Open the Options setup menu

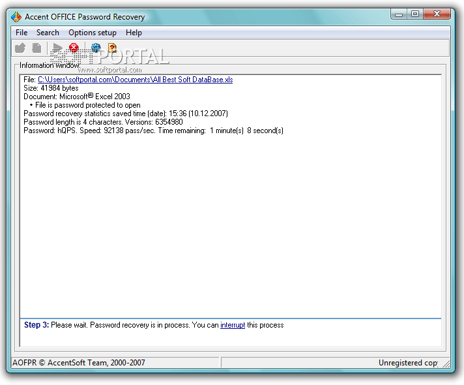tap(93, 33)
